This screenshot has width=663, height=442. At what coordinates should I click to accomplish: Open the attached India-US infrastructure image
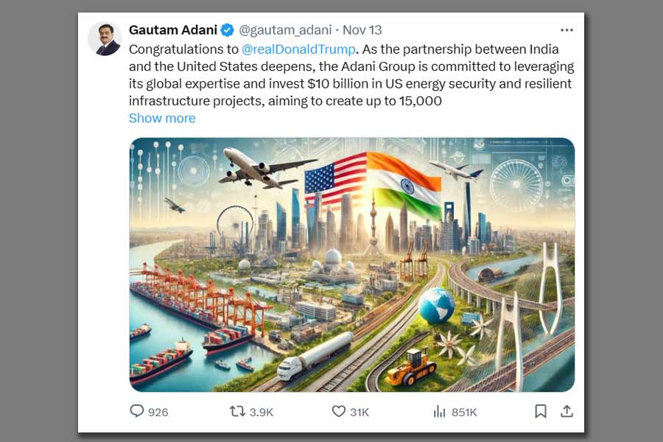click(x=352, y=263)
